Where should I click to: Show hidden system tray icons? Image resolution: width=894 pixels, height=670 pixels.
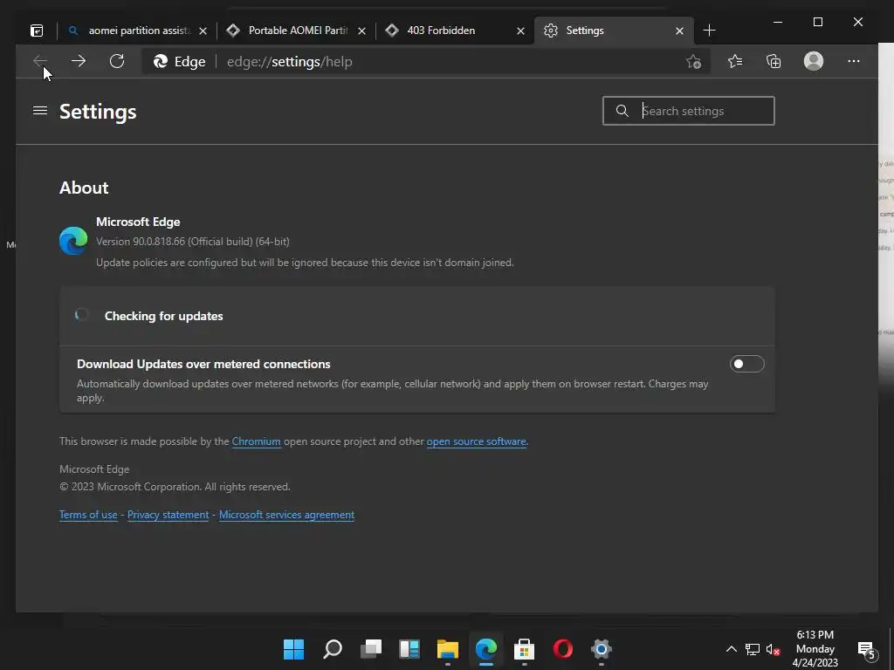tap(732, 649)
